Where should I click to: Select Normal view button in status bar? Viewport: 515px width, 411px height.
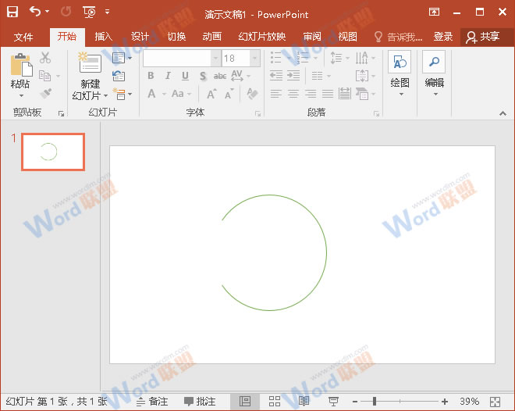(x=245, y=401)
